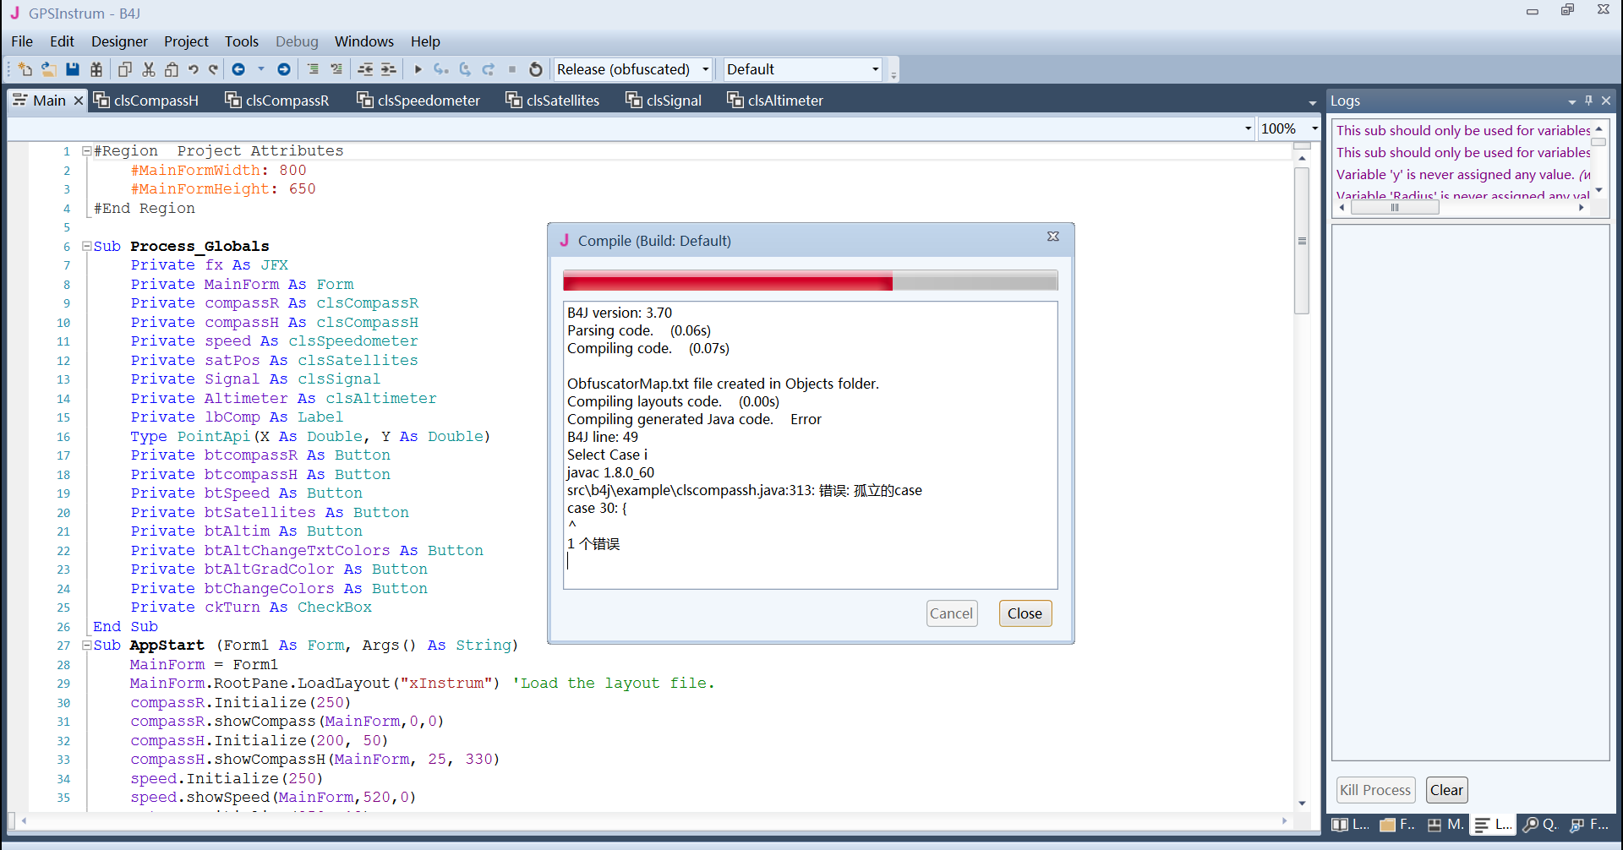This screenshot has height=850, width=1623.
Task: Toggle the Logs panel auto-hide pin
Action: coord(1588,101)
